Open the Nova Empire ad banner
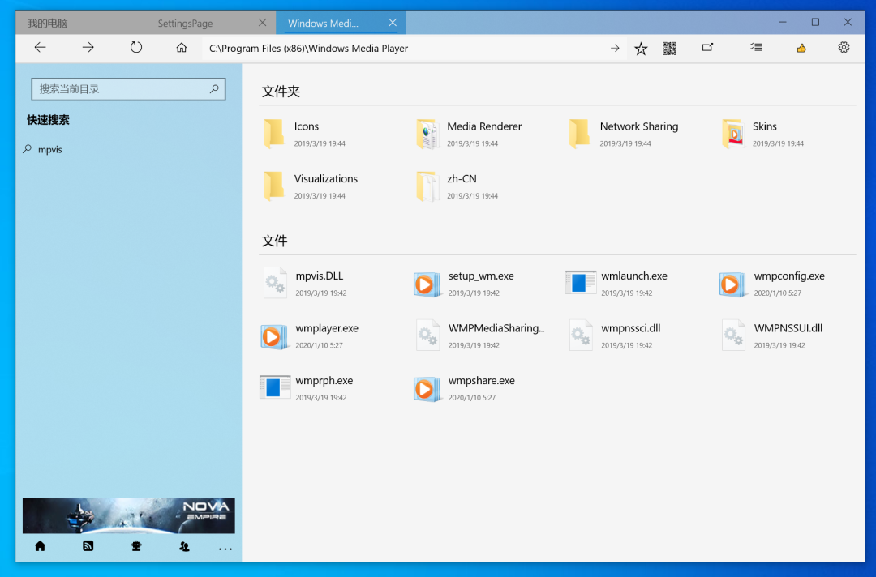 [x=128, y=515]
